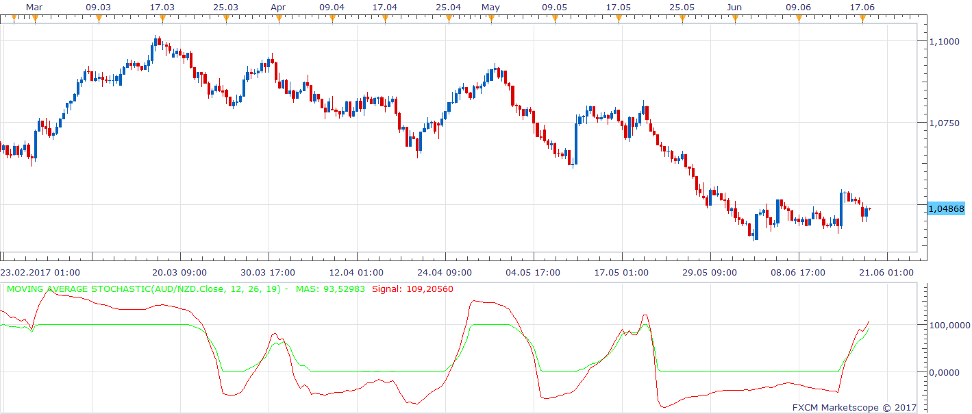Select the orange marker under 25.03
The height and width of the screenshot is (414, 972).
click(x=226, y=19)
